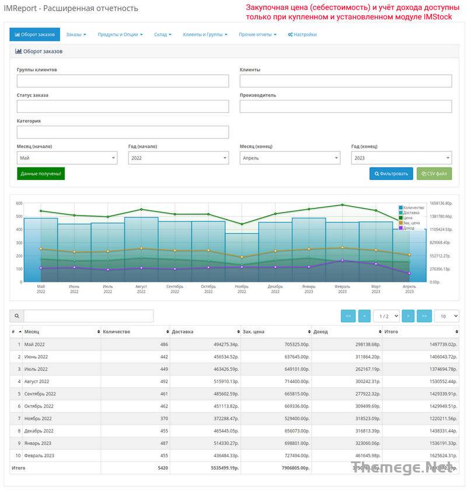Click the 7906805.00р. total cell
Viewport: 467px width, 490px height.
(276, 468)
